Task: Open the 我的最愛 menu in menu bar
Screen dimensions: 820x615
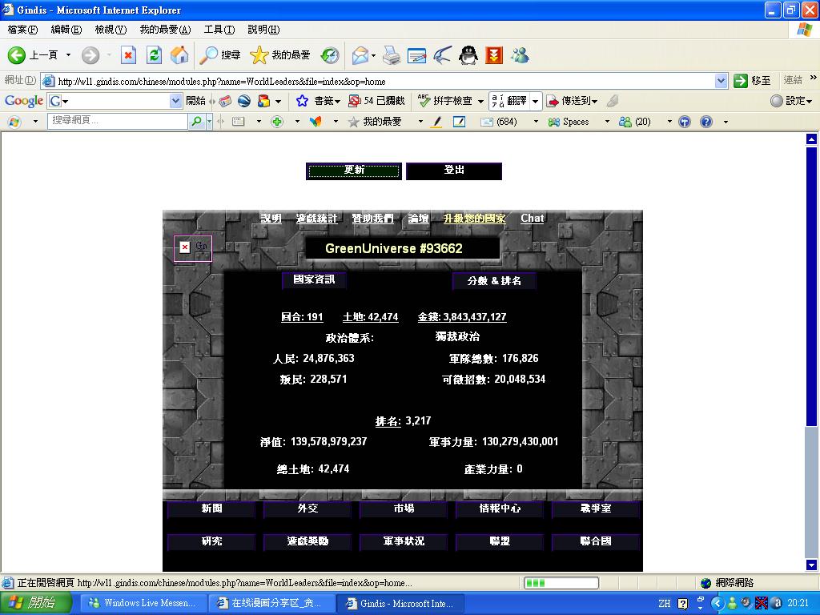Action: 165,30
